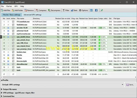
Task: Click the Facebook icon in toolbar
Action: click(x=96, y=10)
